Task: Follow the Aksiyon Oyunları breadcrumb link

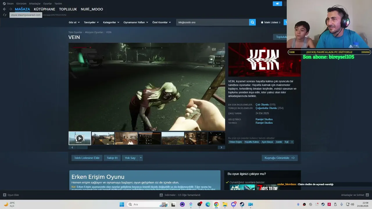Action: coord(94,32)
